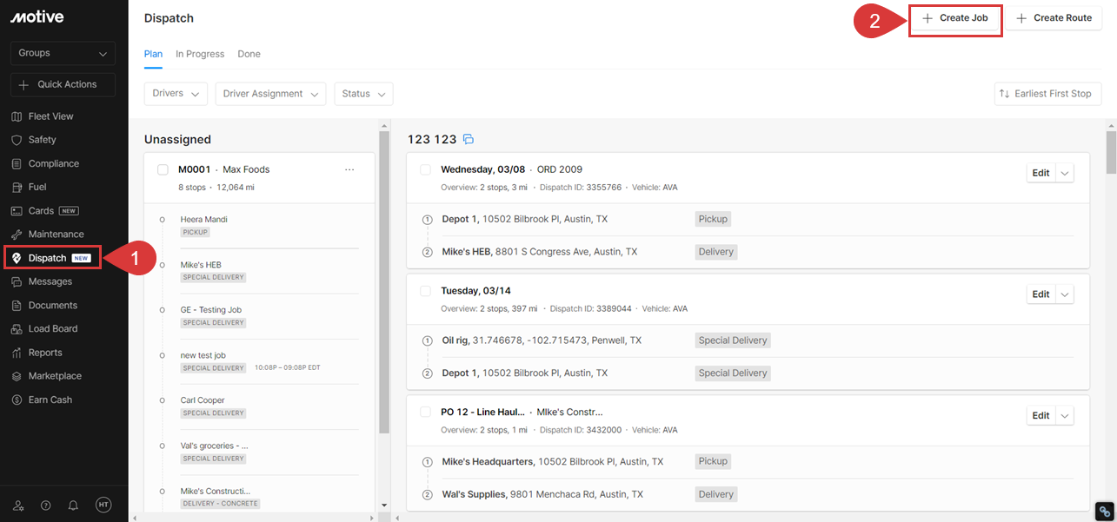This screenshot has height=522, width=1117.
Task: Expand the Groups dropdown
Action: pos(63,53)
